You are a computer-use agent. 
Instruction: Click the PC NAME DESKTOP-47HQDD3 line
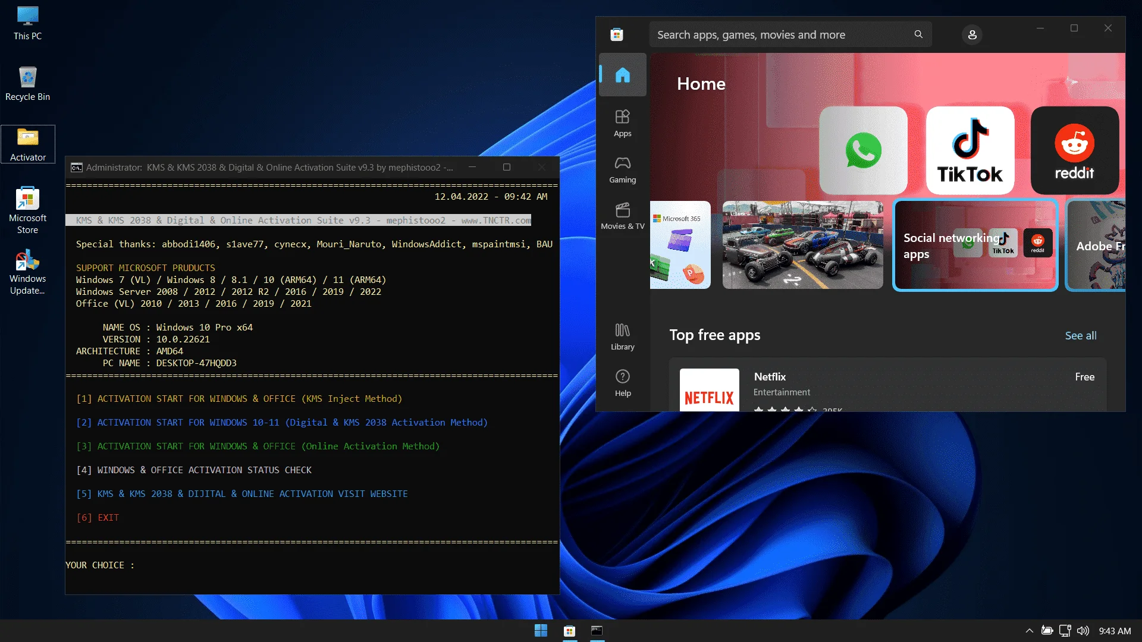[170, 363]
